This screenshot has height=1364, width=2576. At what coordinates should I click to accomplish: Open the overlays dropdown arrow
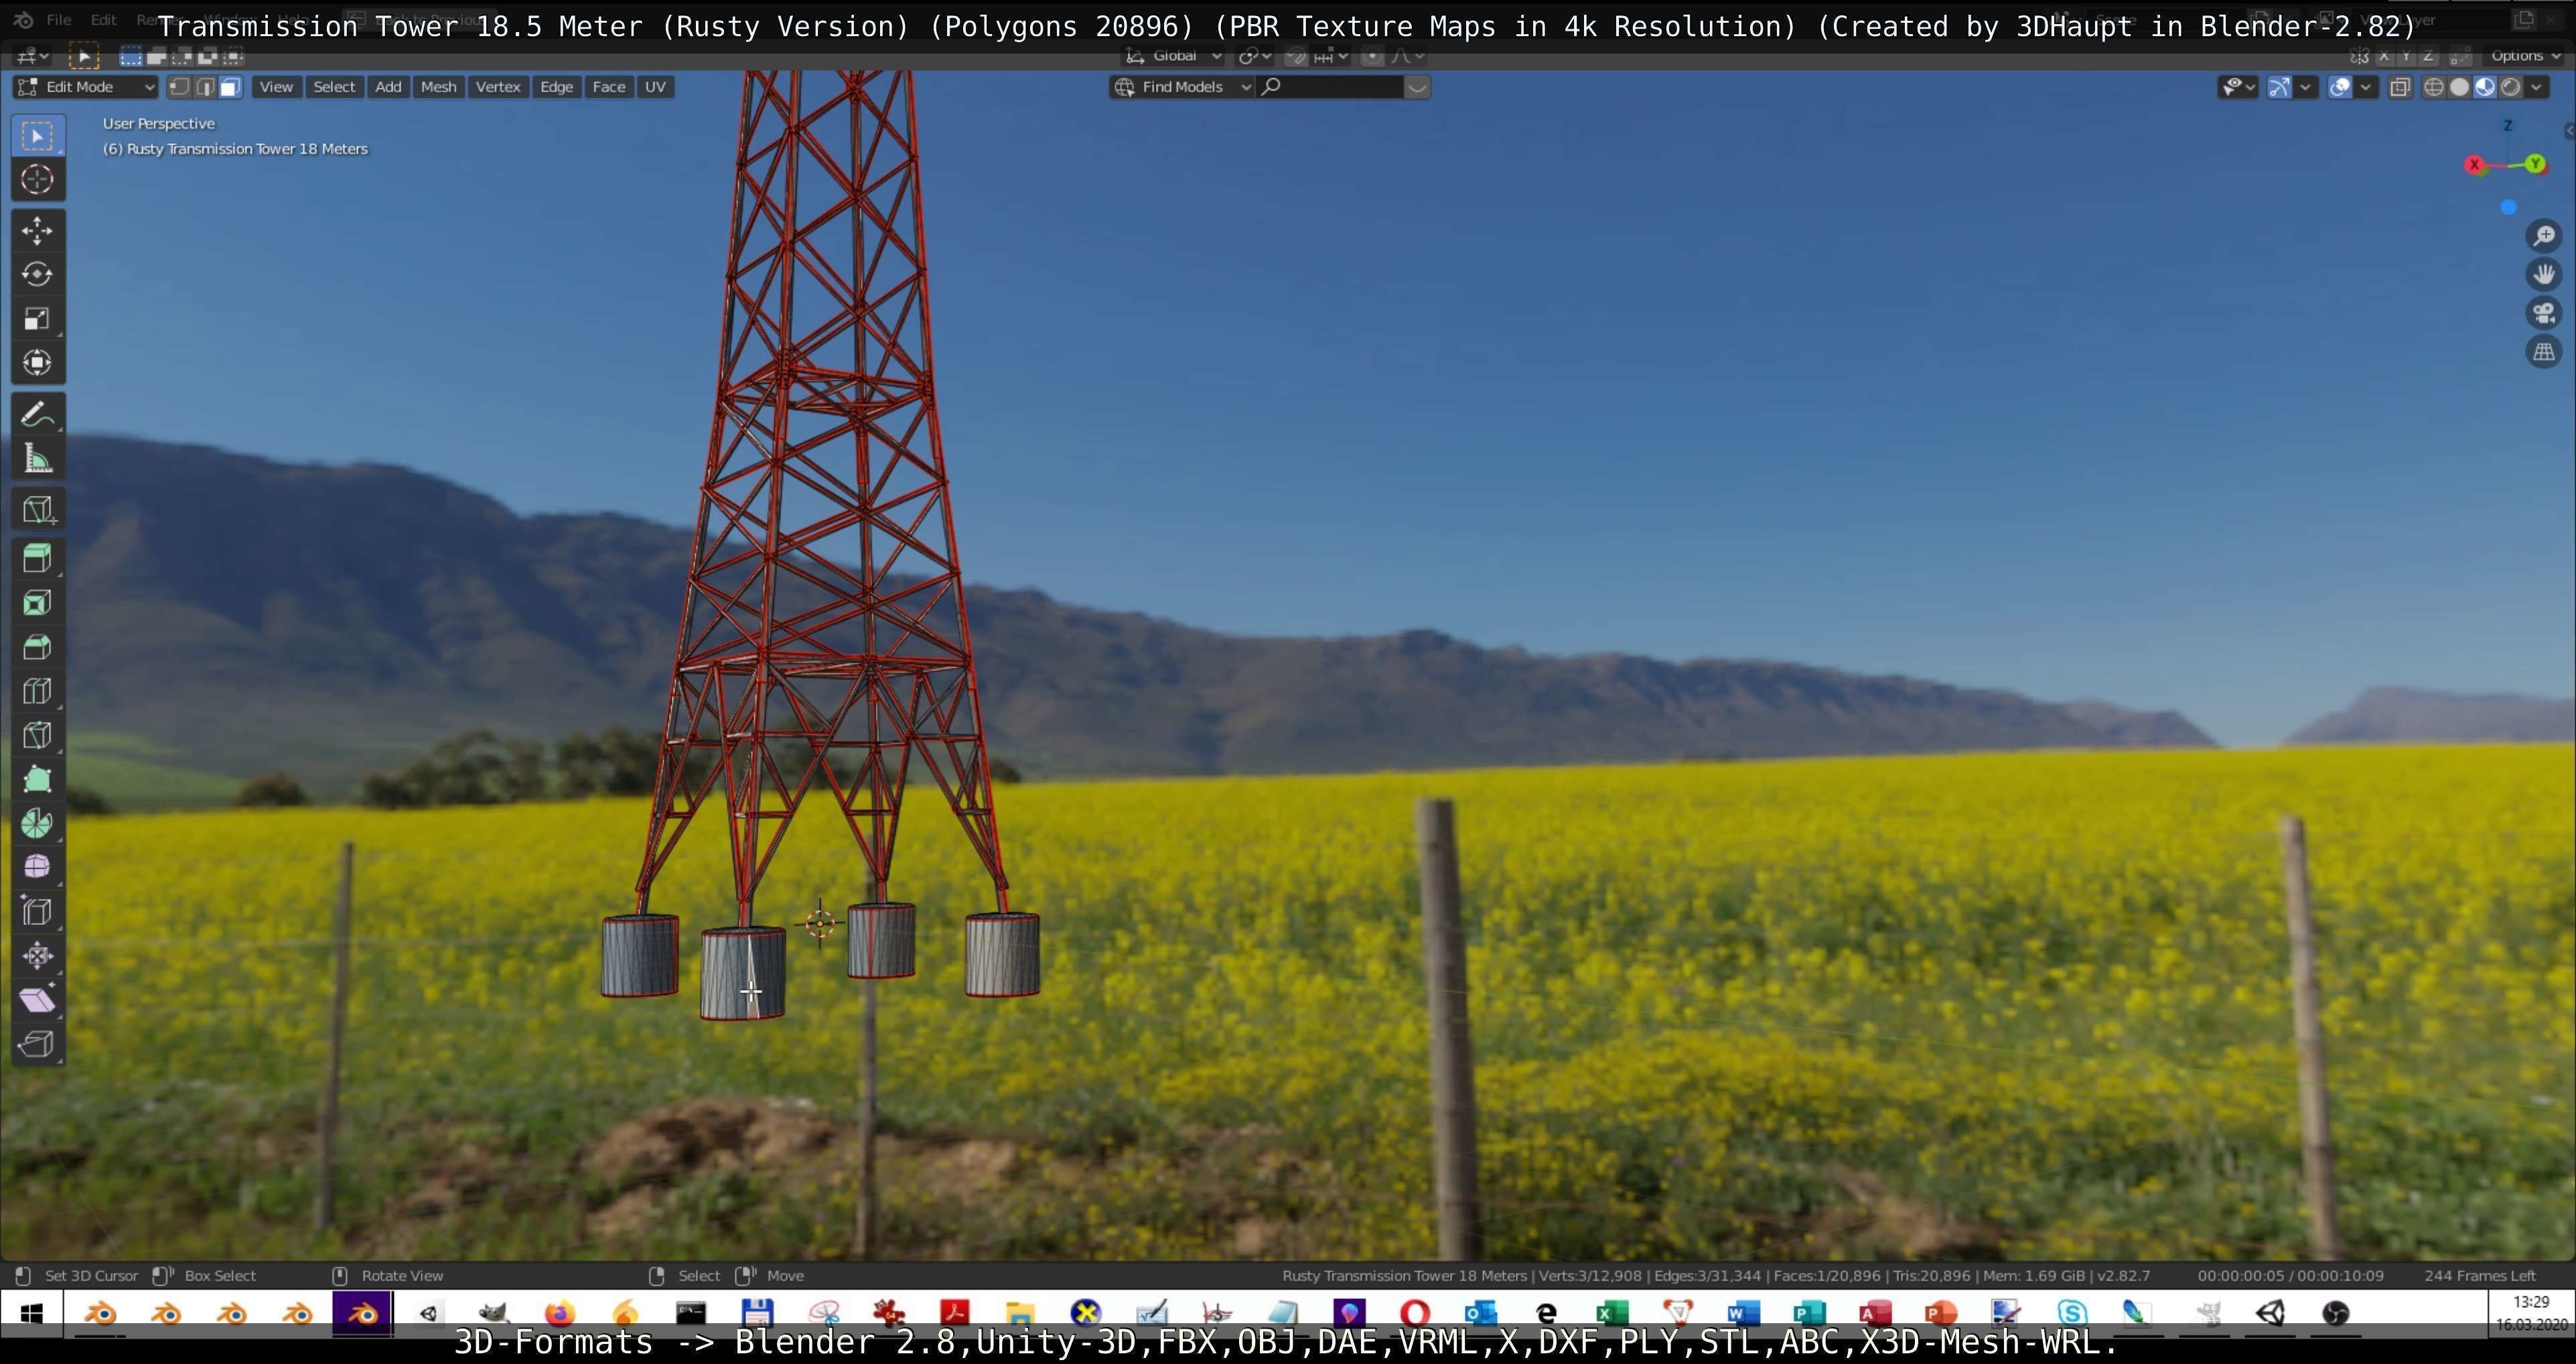[2366, 87]
